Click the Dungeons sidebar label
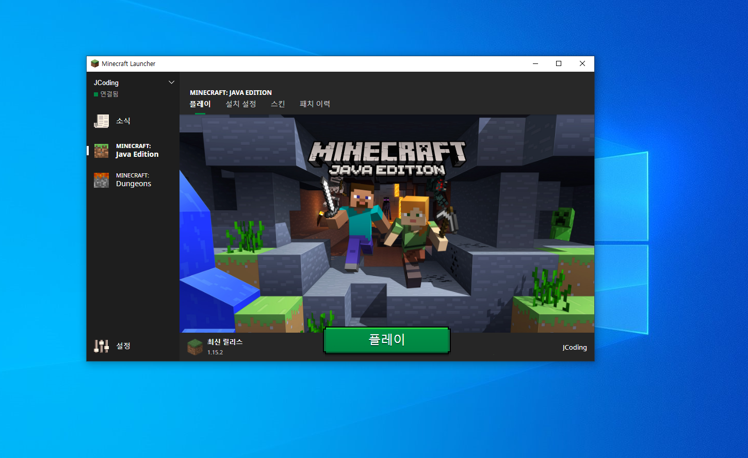The height and width of the screenshot is (458, 748). tap(134, 180)
